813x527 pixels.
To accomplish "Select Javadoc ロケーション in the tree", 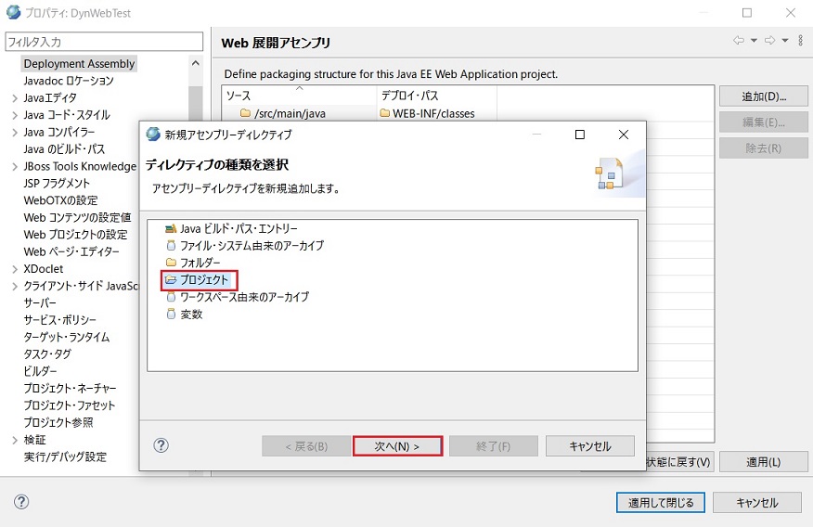I will pyautogui.click(x=69, y=81).
